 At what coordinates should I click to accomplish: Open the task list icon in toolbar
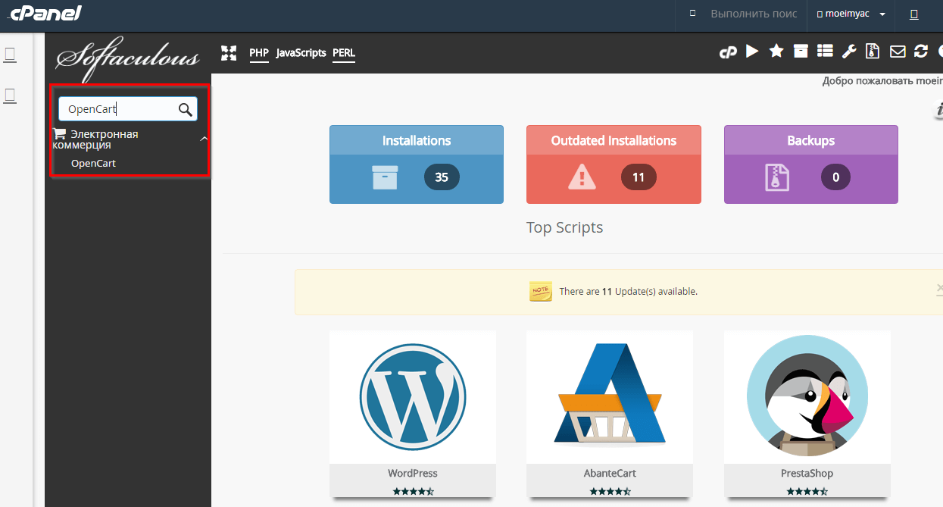(825, 52)
